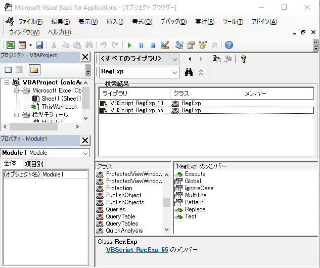Select VBScript_RegExp_55 search result row
This screenshot has width=320, height=268.
[207, 110]
